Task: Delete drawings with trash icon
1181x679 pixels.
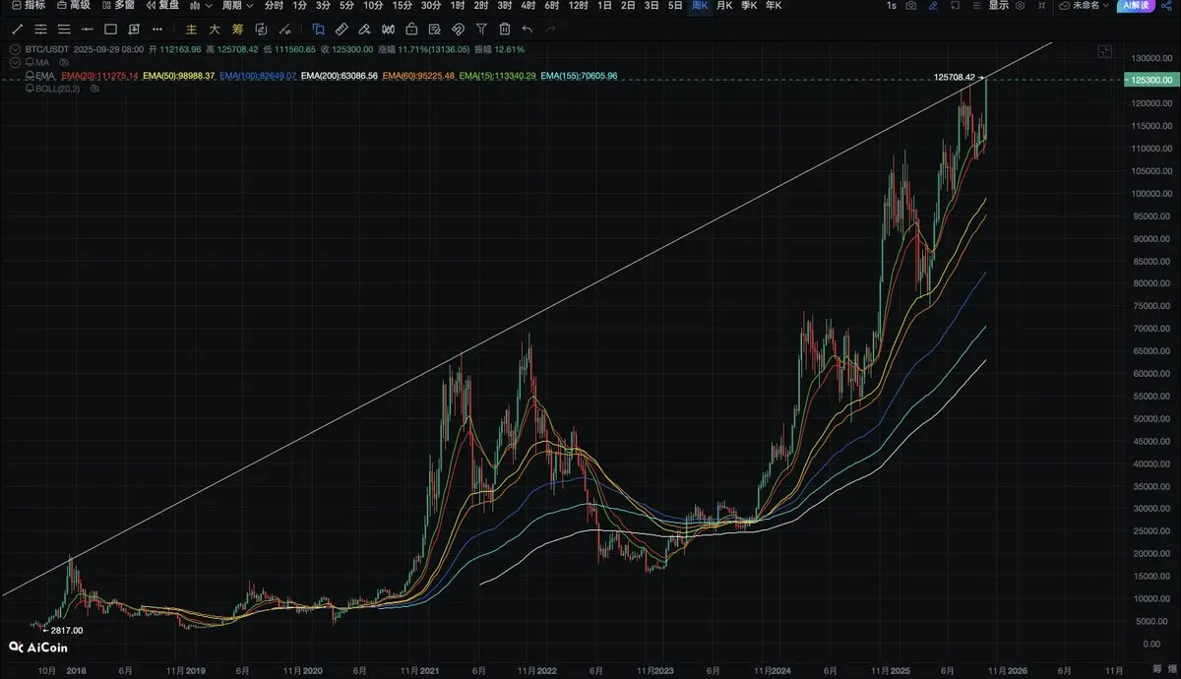Action: click(x=505, y=30)
